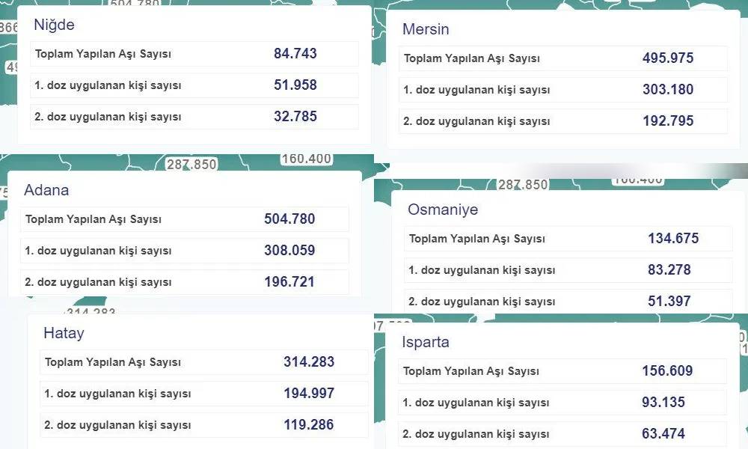The width and height of the screenshot is (748, 449).
Task: Select Mersin total value 495.975
Action: (668, 58)
